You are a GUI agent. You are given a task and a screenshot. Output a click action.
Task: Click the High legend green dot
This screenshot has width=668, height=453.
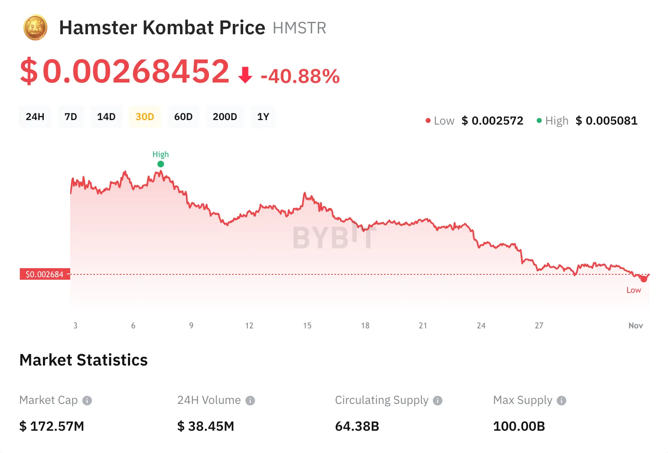click(x=539, y=120)
